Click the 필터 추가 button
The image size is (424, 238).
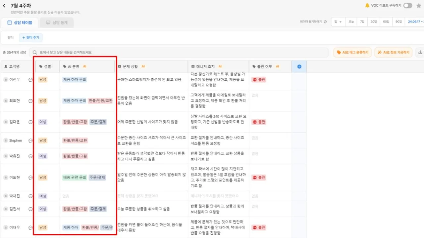pos(31,38)
